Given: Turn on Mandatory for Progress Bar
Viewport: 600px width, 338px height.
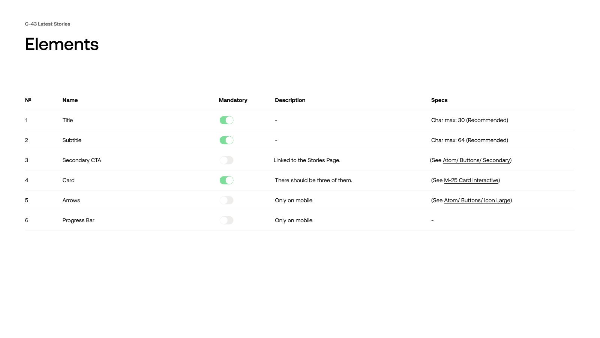Looking at the screenshot, I should coord(226,220).
